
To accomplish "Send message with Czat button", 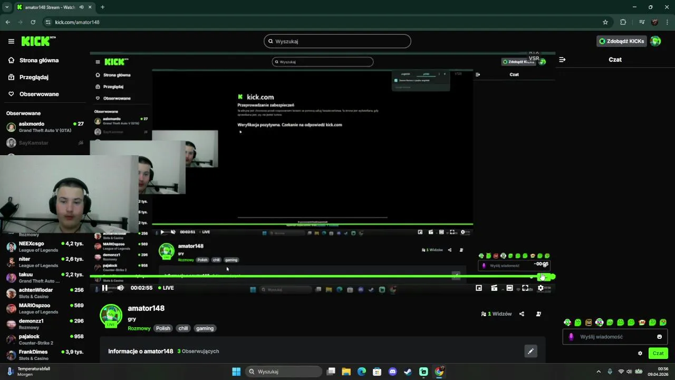I will click(x=658, y=353).
